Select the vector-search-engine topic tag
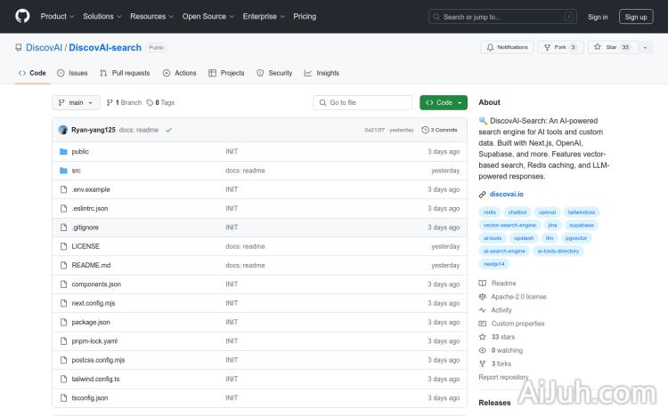 pos(509,225)
